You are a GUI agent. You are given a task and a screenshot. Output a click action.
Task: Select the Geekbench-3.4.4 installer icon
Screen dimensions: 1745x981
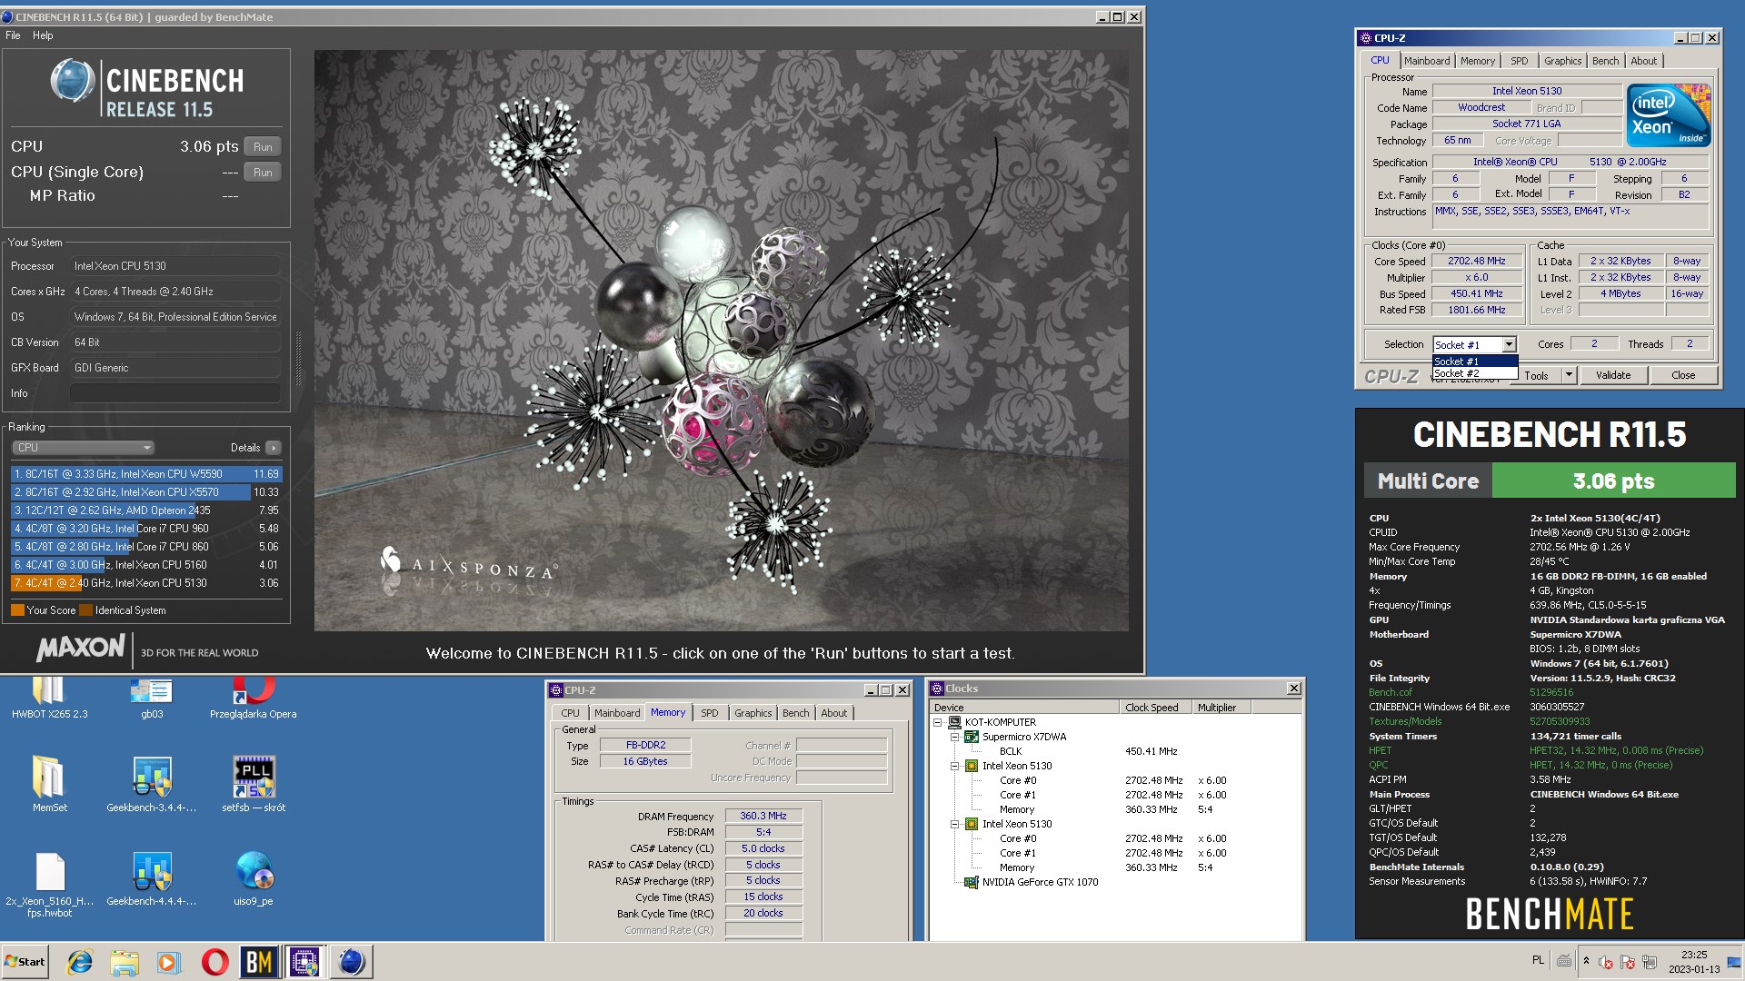click(x=152, y=784)
